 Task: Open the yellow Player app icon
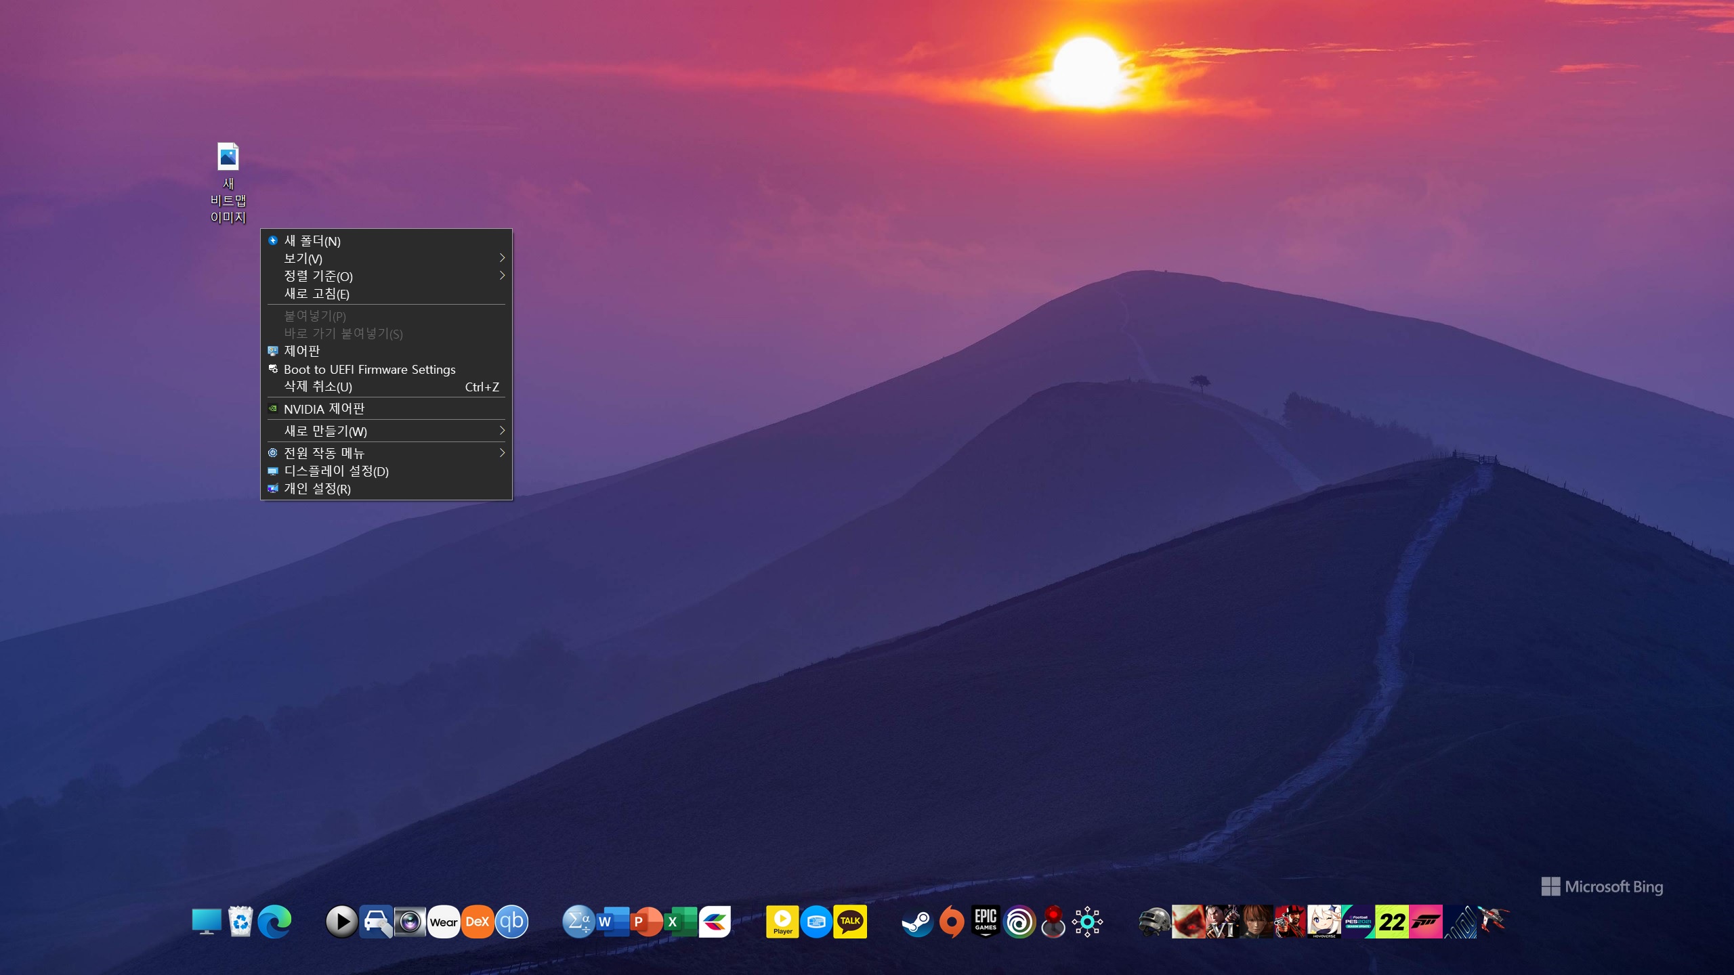pos(782,922)
